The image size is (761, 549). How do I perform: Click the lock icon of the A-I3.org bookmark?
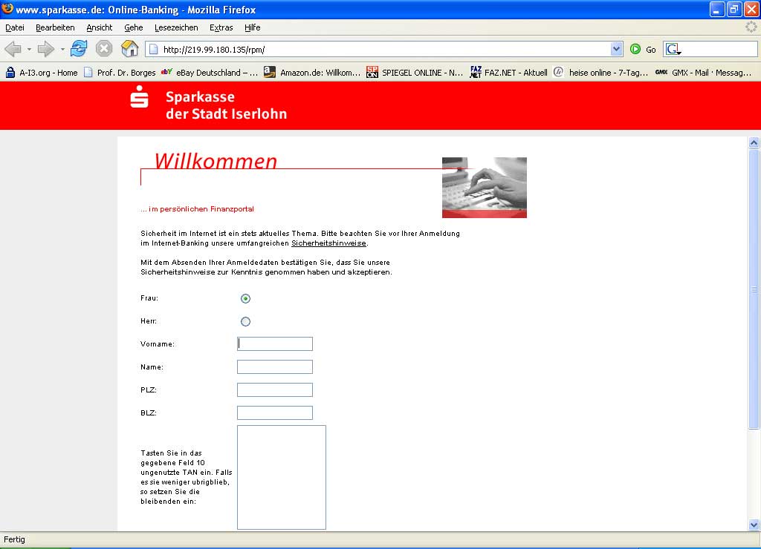pyautogui.click(x=10, y=73)
